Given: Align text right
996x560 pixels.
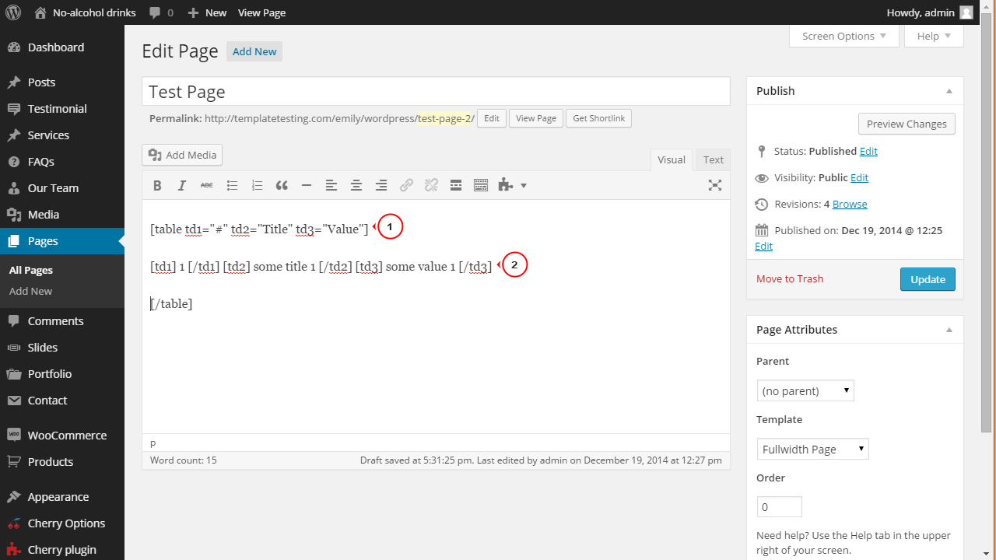Looking at the screenshot, I should pyautogui.click(x=381, y=185).
